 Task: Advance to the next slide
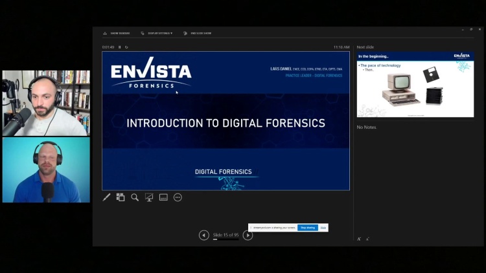pyautogui.click(x=248, y=235)
